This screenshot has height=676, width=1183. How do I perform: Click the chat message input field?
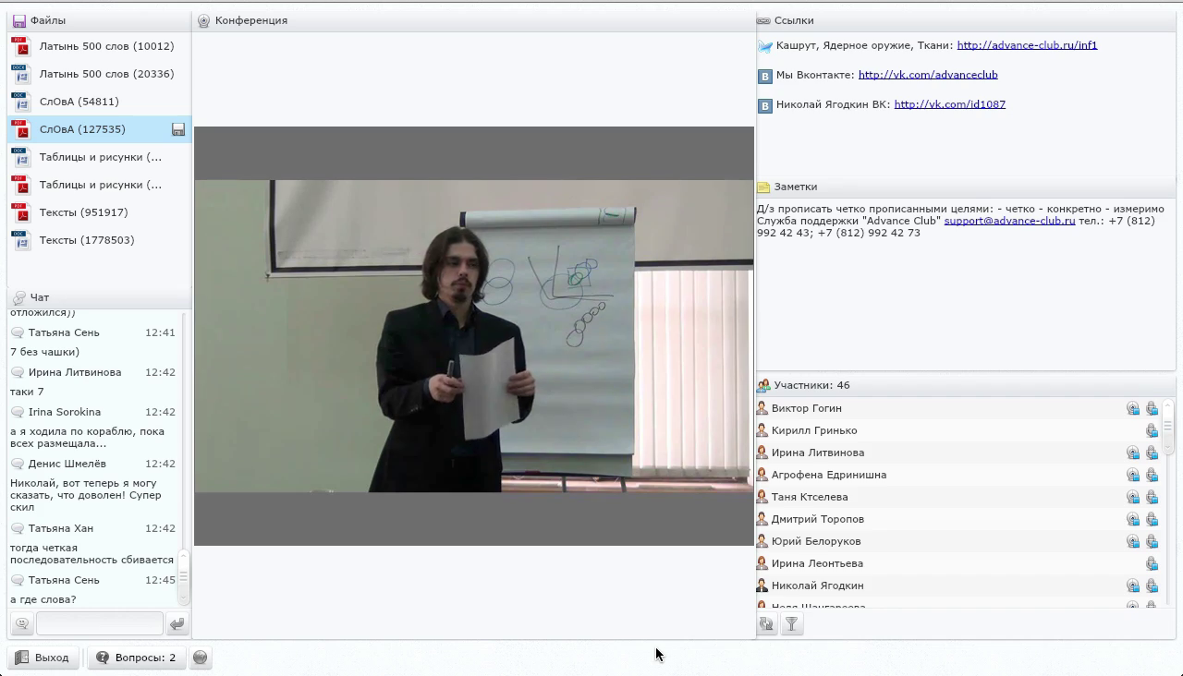[100, 624]
